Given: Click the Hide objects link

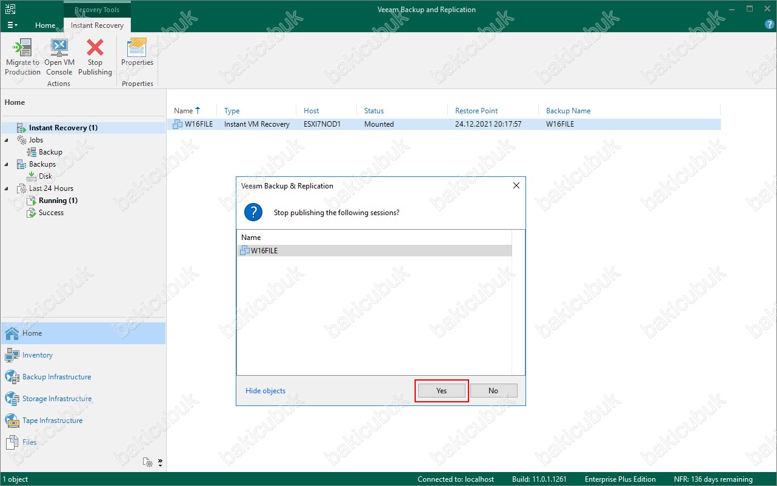Looking at the screenshot, I should click(x=265, y=391).
